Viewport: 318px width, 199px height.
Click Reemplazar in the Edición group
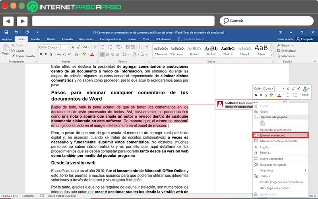288,51
